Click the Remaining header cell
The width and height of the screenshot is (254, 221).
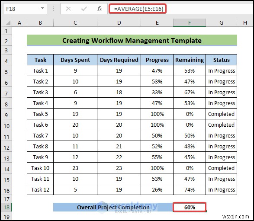click(190, 60)
